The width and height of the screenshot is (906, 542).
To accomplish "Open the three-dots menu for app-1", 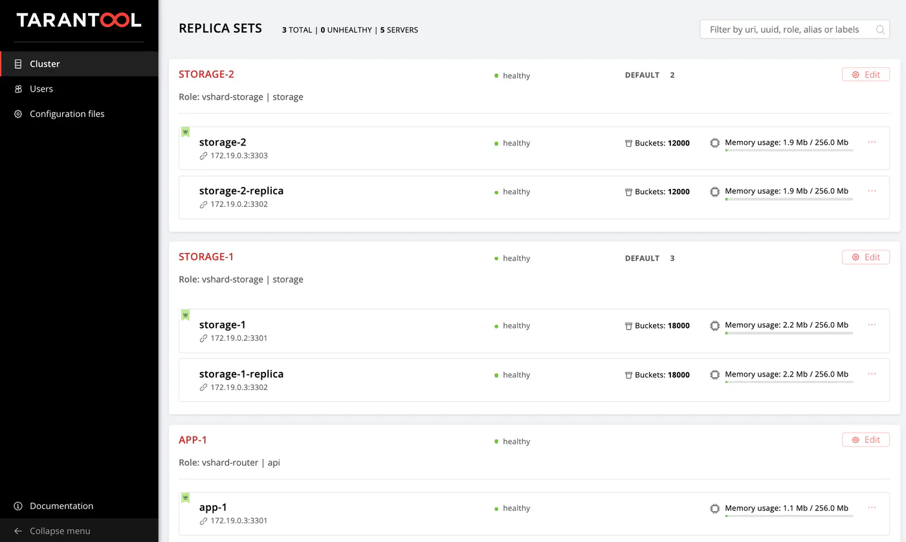I will [872, 507].
